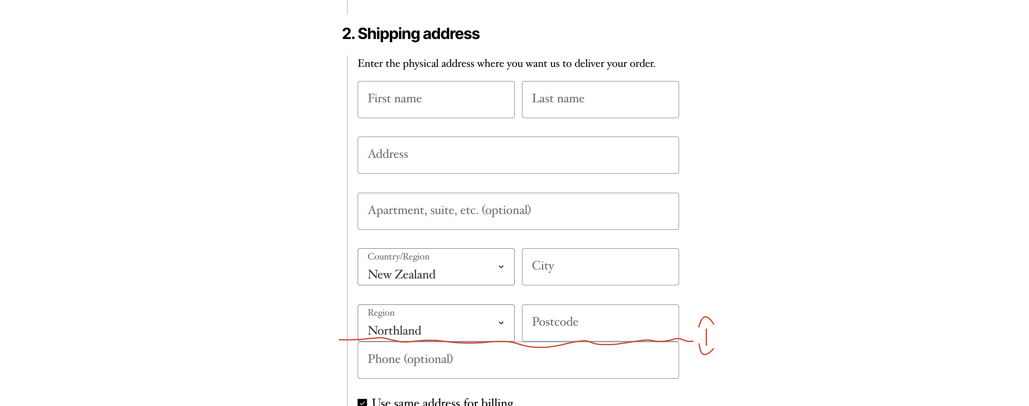Click the Region dropdown chevron arrow
The width and height of the screenshot is (1029, 406).
point(501,322)
